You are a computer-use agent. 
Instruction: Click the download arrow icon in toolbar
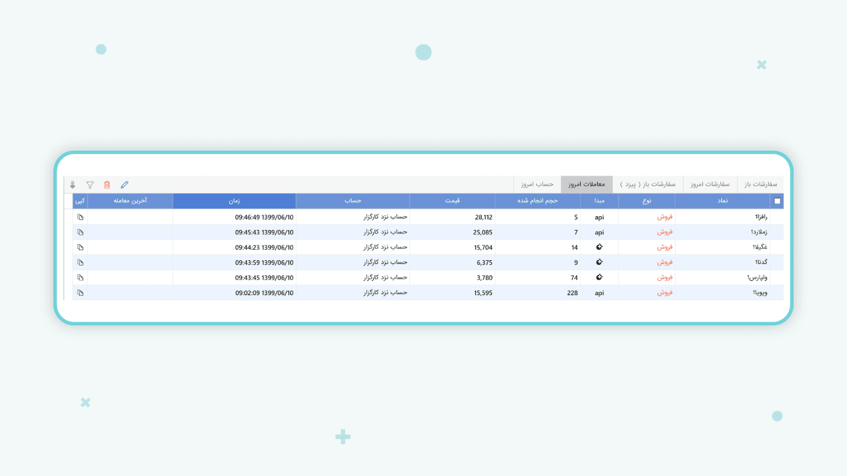tap(73, 185)
